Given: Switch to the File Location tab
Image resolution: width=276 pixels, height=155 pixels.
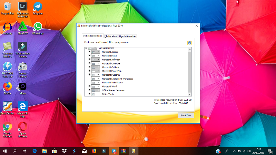Looking at the screenshot, I should [110, 36].
